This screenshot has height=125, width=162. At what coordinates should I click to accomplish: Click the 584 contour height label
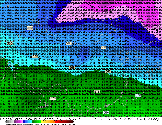(106, 112)
